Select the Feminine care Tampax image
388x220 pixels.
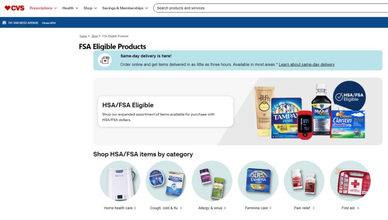258,181
